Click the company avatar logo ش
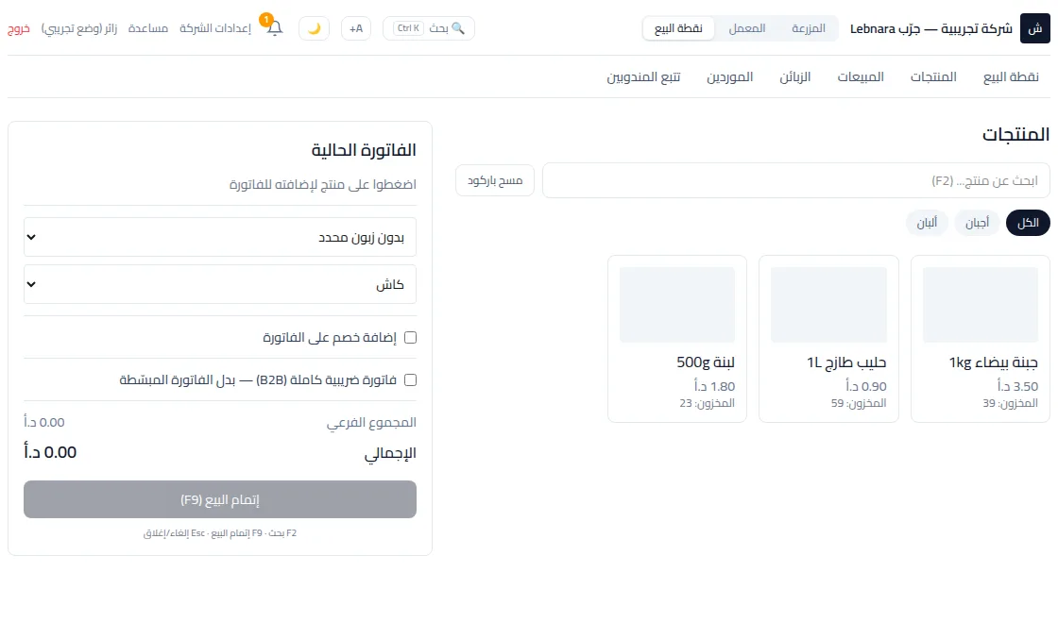 1034,28
